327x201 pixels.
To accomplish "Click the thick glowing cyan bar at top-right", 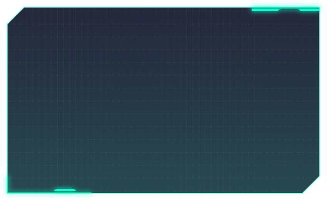I will click(284, 5).
